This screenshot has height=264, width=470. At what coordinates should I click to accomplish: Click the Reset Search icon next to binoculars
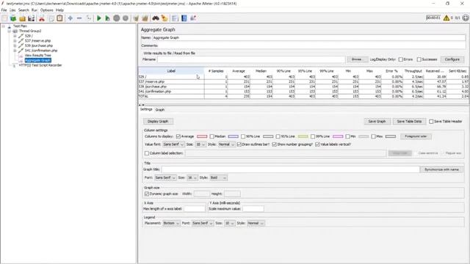(x=164, y=18)
